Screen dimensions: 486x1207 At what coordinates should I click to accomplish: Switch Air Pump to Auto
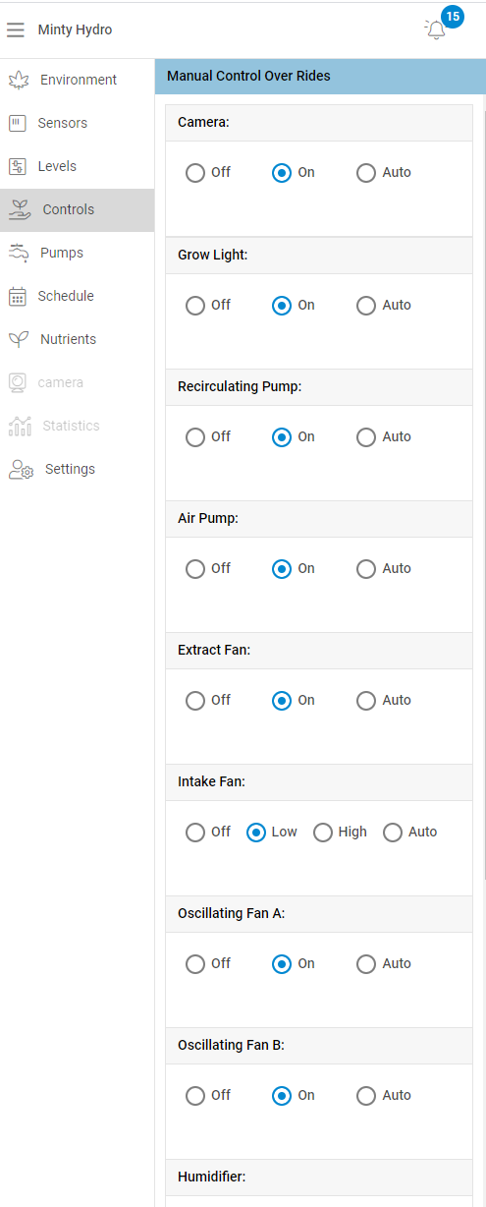click(x=366, y=569)
